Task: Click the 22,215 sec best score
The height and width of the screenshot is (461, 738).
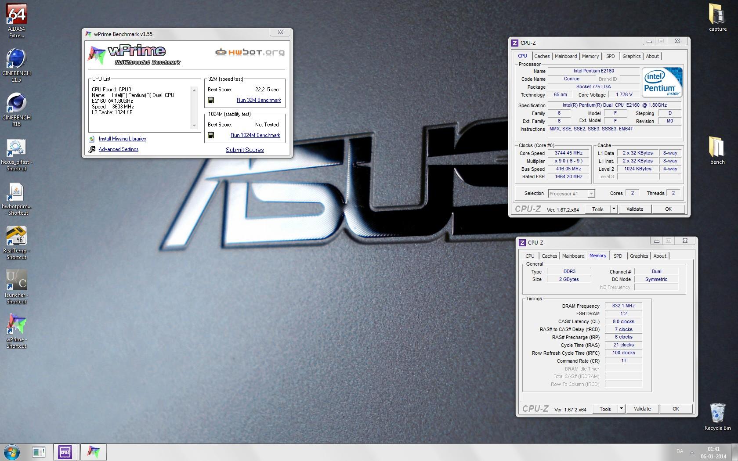Action: click(x=267, y=90)
